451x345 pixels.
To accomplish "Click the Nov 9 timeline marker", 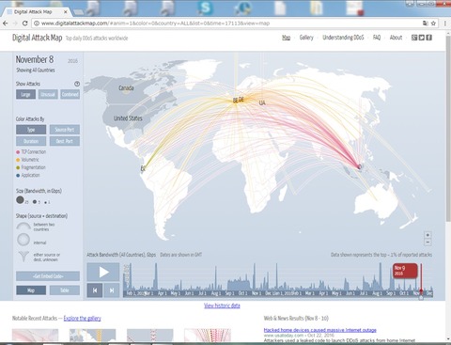I will [x=405, y=271].
